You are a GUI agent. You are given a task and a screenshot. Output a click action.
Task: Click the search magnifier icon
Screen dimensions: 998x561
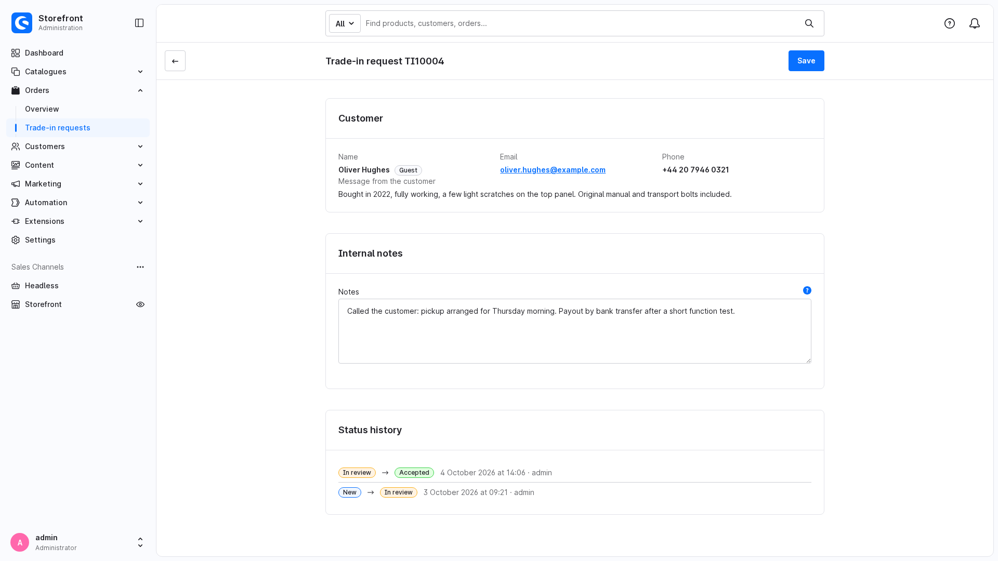click(809, 23)
